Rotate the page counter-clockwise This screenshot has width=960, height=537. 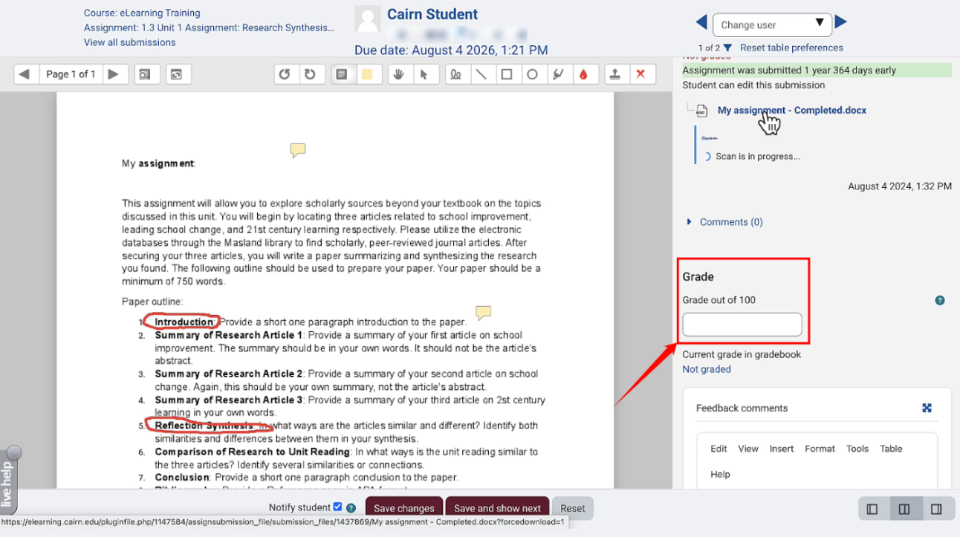(285, 74)
